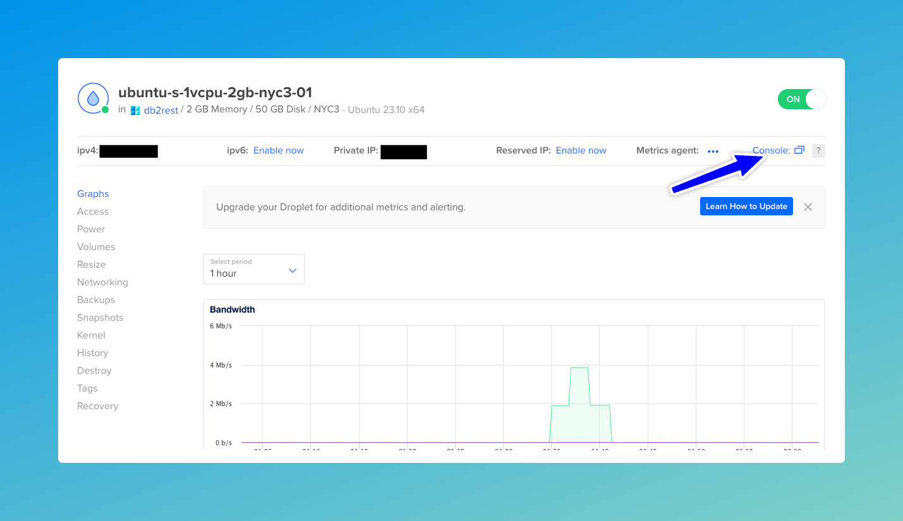
Task: Go to the Access section
Action: tap(93, 212)
